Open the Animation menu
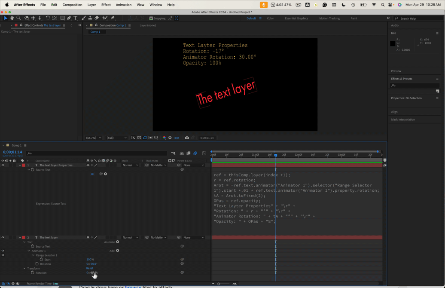This screenshot has width=445, height=288. [123, 5]
